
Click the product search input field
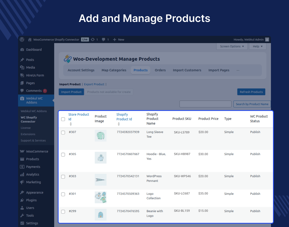(205, 104)
